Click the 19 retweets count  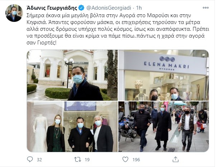(x=87, y=160)
